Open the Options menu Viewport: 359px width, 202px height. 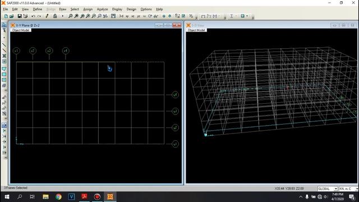click(146, 10)
